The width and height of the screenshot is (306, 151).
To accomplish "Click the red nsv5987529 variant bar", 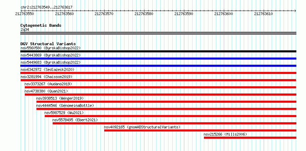I will point(171,116).
